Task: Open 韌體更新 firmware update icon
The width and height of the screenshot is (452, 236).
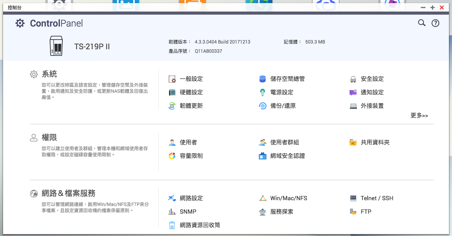Action: 172,106
